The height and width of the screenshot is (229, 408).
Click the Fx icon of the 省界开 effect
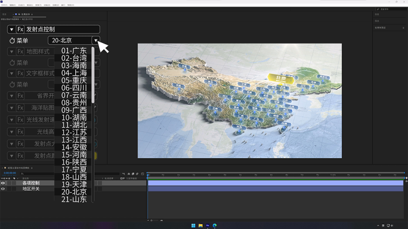pyautogui.click(x=20, y=96)
